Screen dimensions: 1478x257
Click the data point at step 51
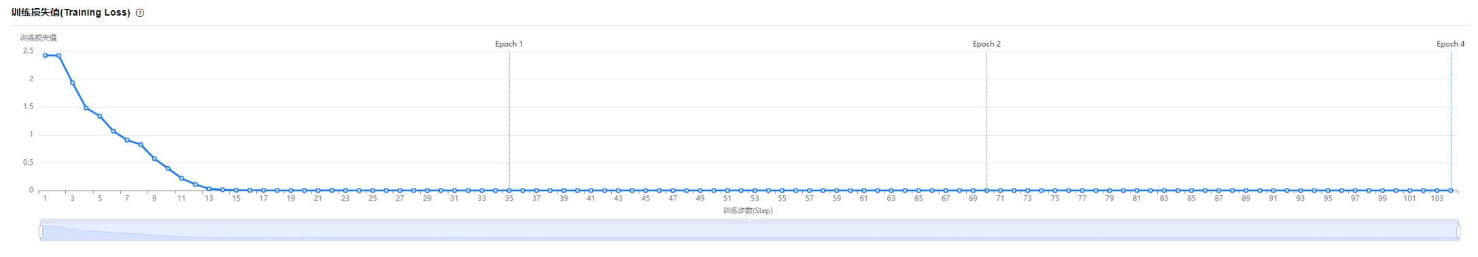(x=727, y=191)
